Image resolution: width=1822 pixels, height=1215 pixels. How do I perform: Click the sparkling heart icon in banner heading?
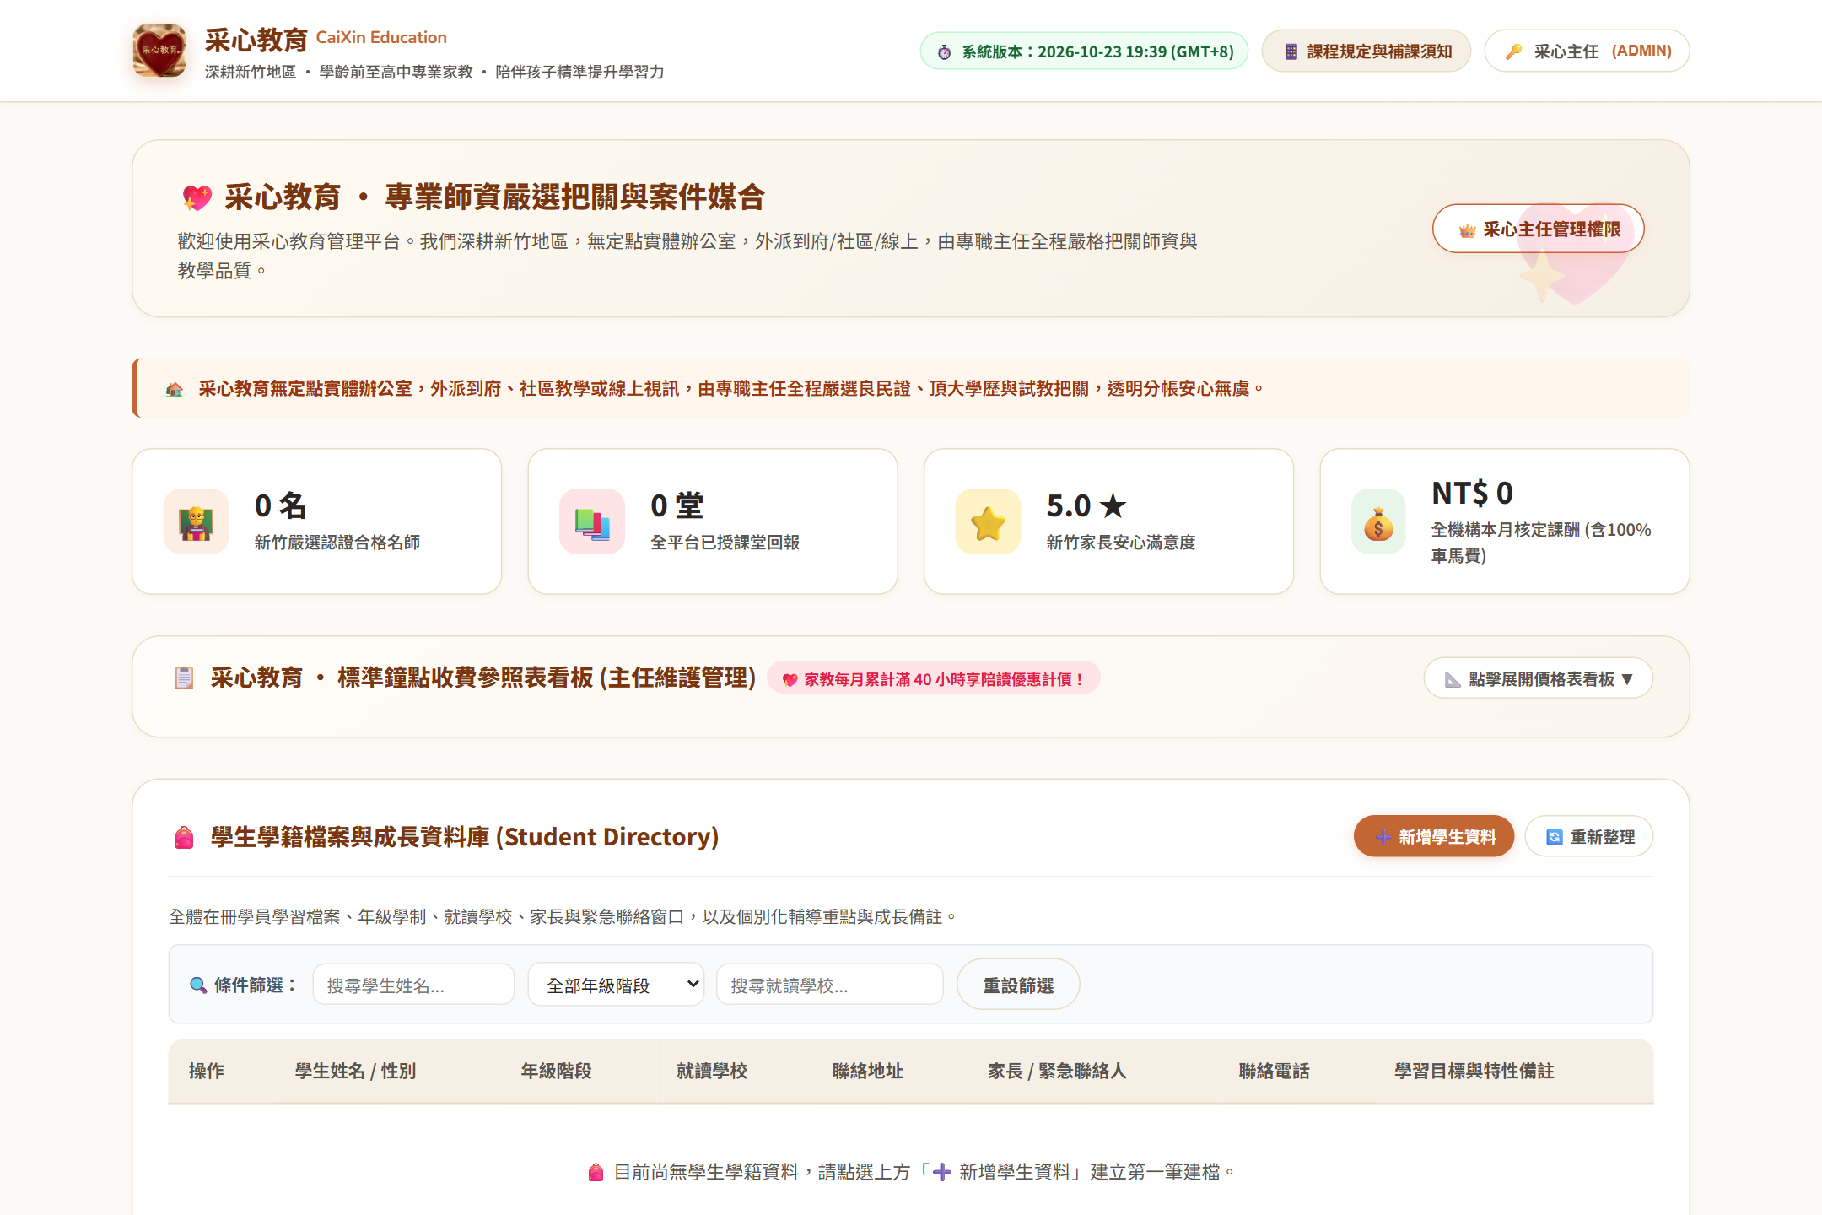[197, 198]
